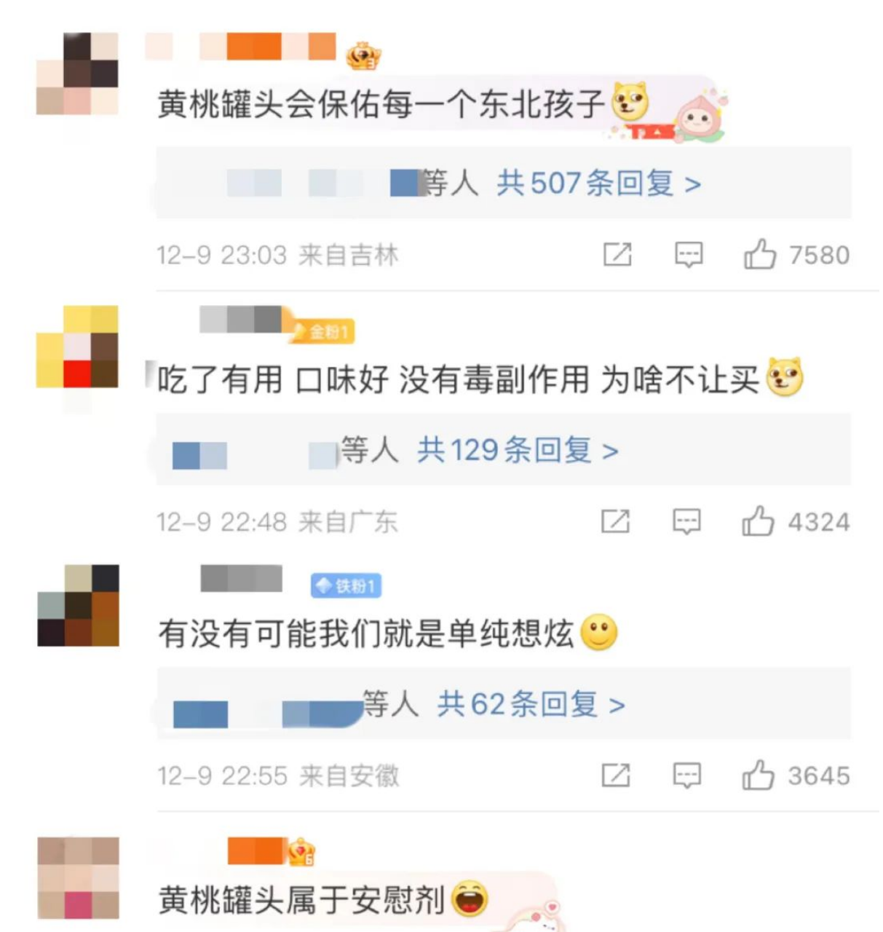Tap the 金粉1 fan badge
The image size is (883, 932).
(322, 332)
